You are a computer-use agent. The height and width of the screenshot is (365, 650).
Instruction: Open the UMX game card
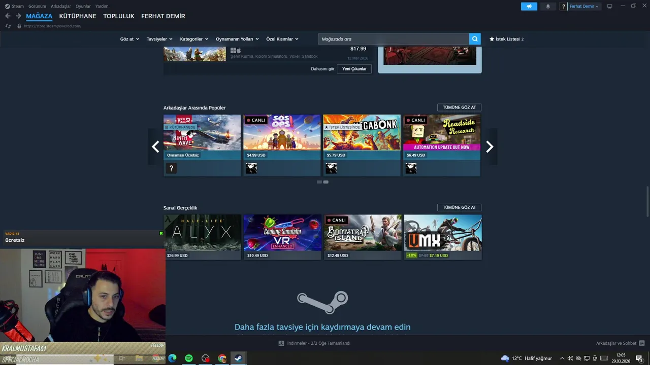click(443, 237)
